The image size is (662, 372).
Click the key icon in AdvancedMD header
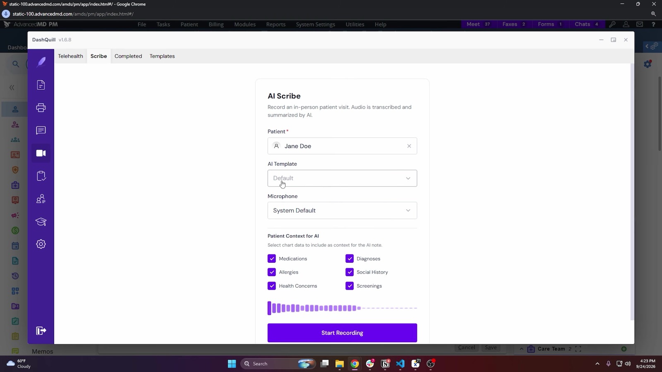[612, 24]
